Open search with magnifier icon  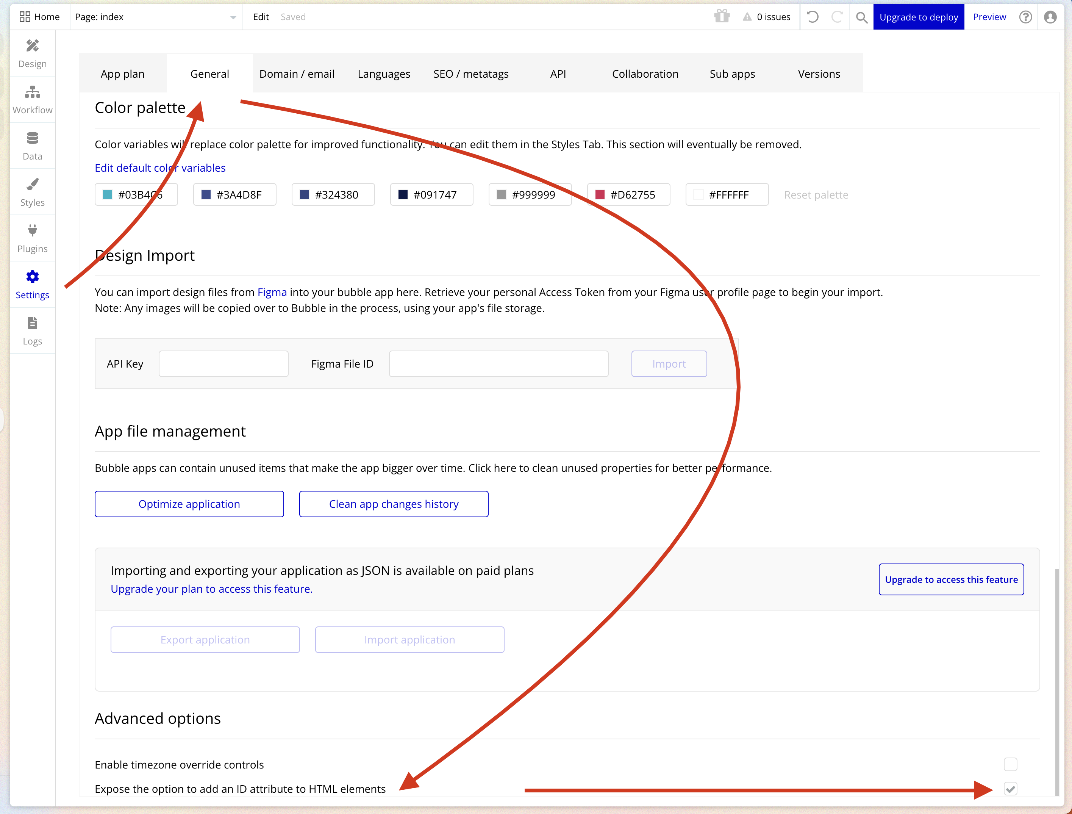coord(861,17)
